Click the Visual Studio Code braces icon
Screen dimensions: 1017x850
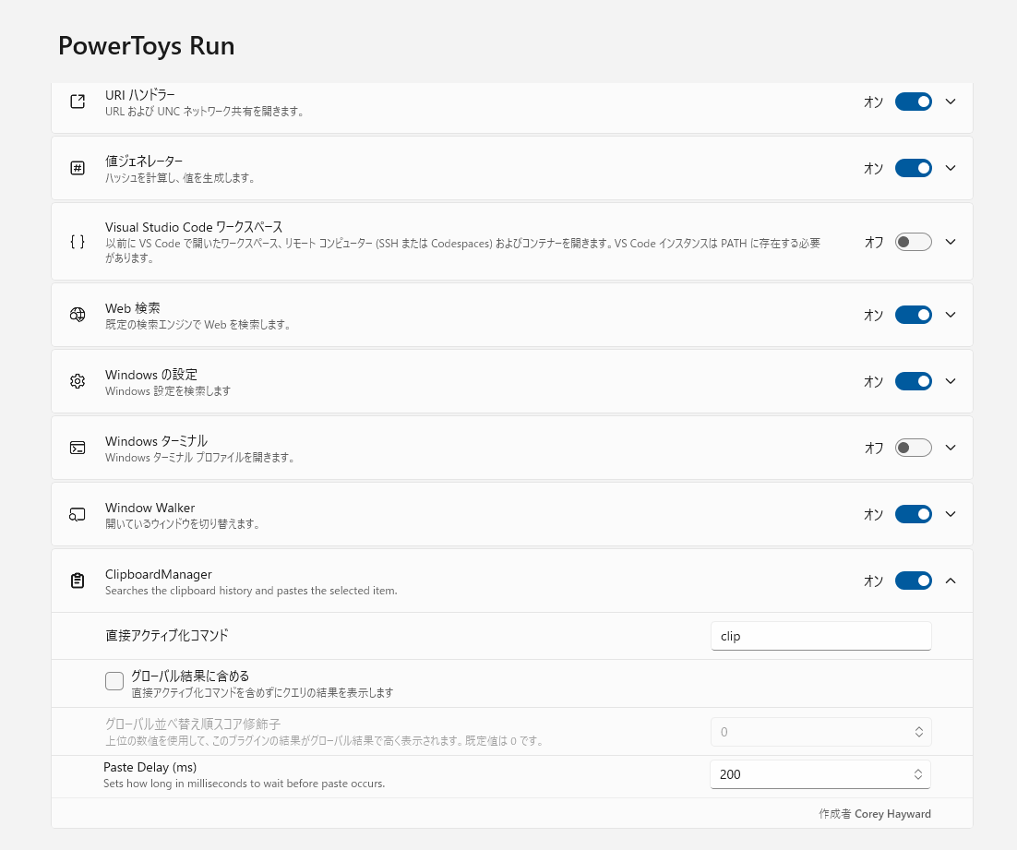tap(78, 242)
